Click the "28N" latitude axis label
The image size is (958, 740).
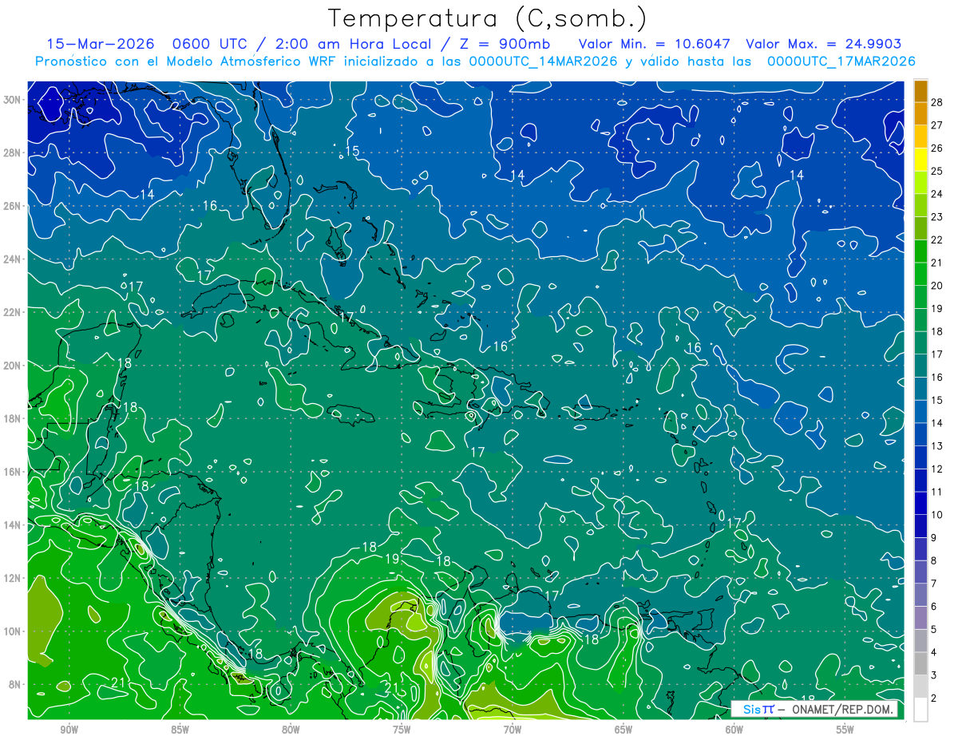click(x=11, y=152)
